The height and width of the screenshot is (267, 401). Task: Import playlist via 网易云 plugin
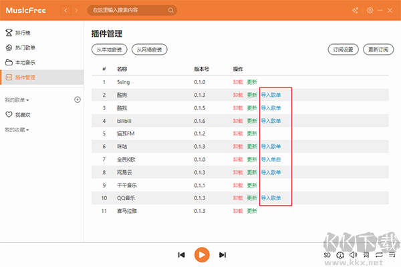click(271, 172)
